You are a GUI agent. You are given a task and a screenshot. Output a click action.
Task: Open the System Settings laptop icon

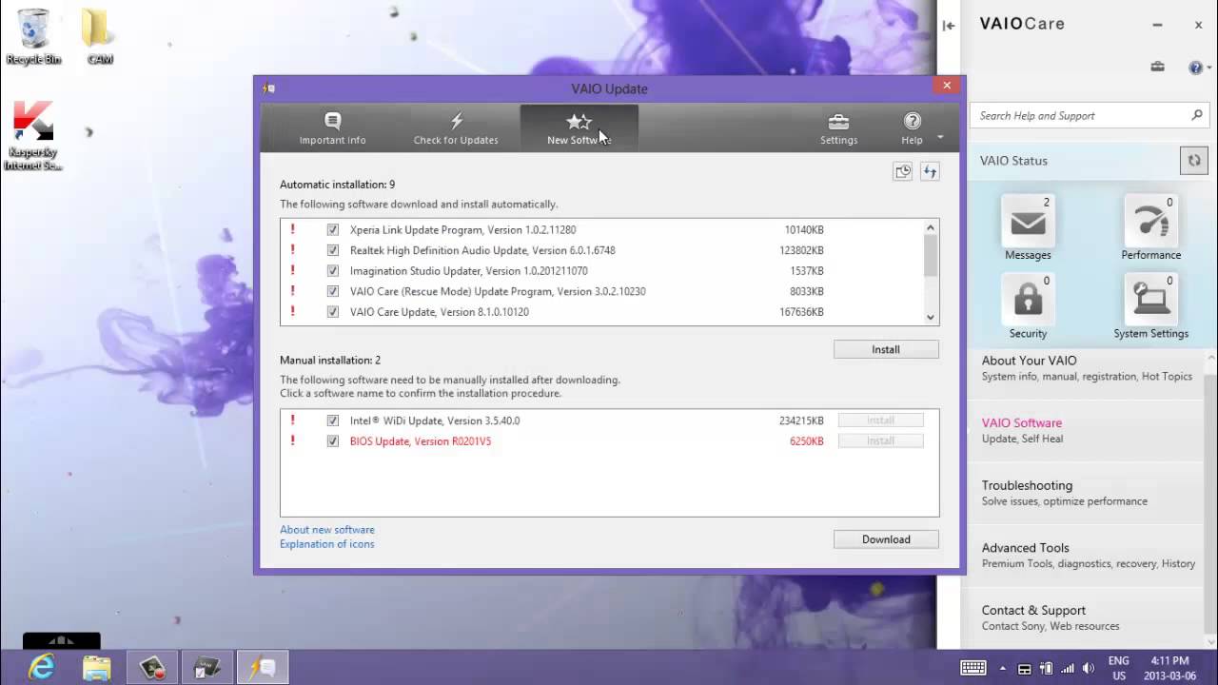pos(1151,301)
